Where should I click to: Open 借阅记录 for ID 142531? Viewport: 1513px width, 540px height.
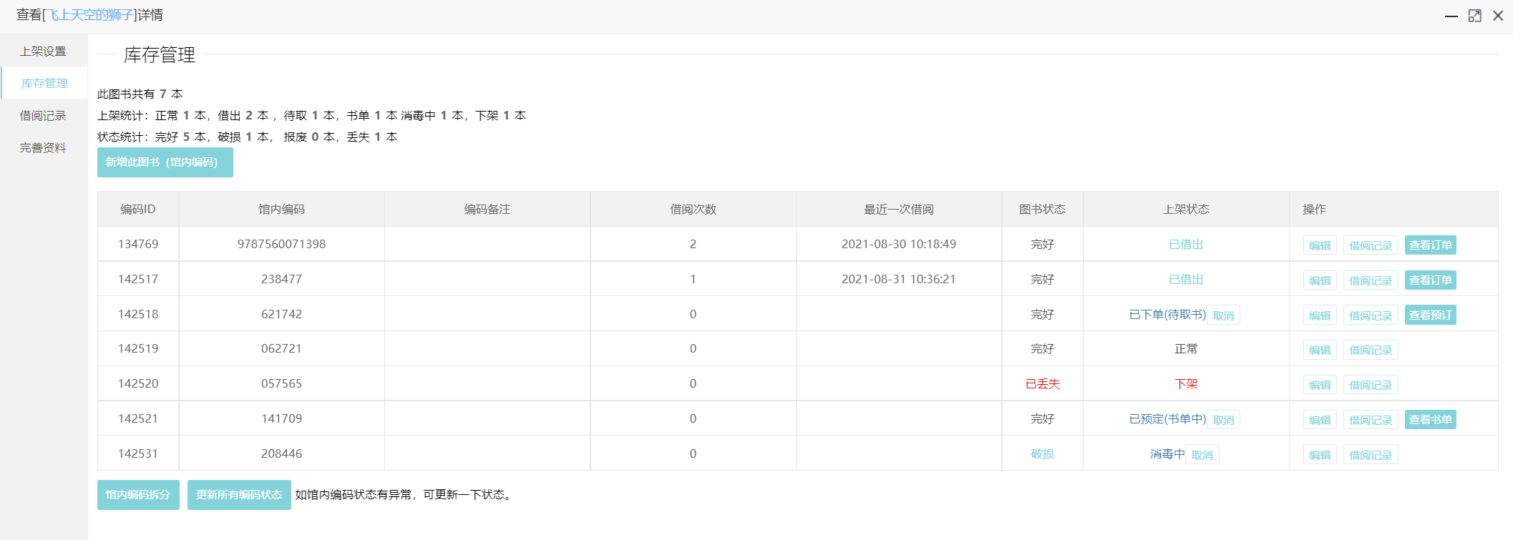tap(1371, 455)
